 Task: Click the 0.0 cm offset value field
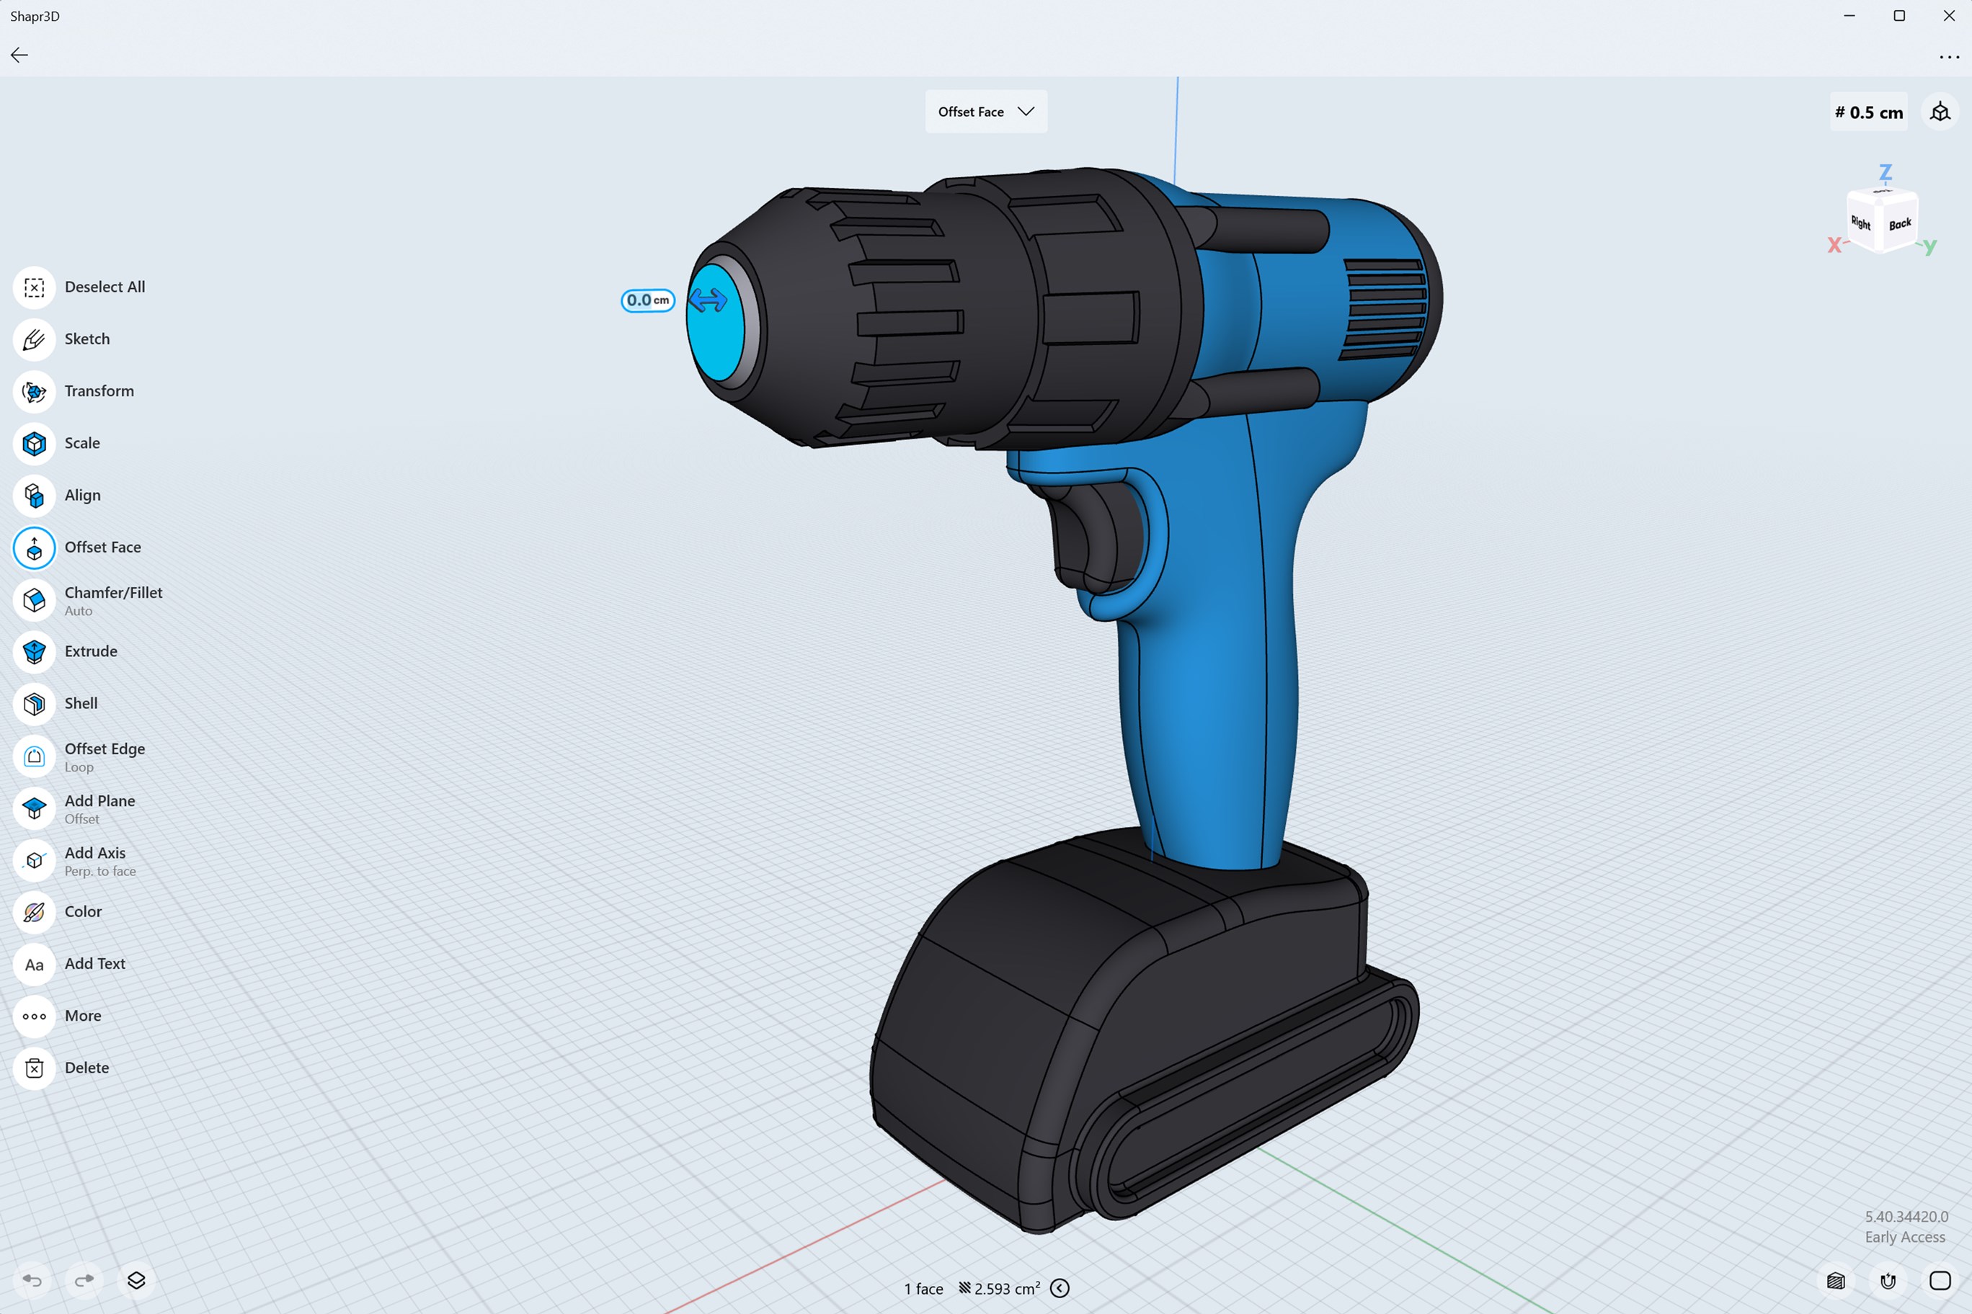(647, 300)
